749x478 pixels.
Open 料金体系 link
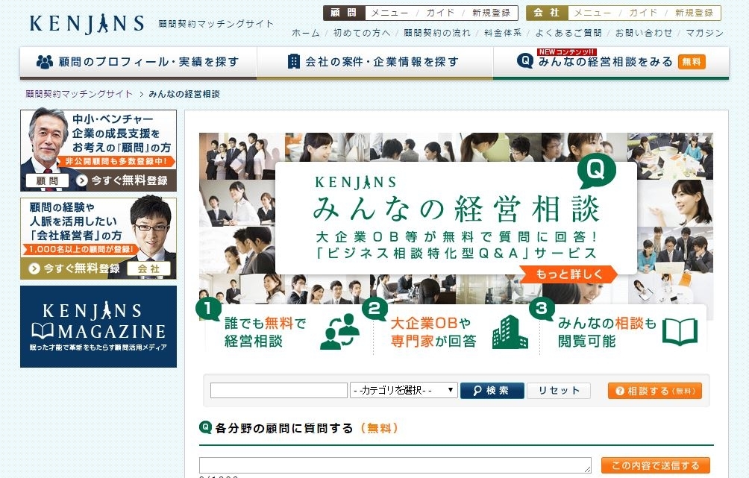pyautogui.click(x=503, y=33)
